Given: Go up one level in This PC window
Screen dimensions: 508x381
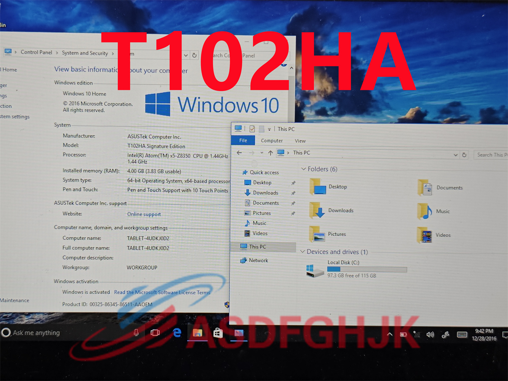Looking at the screenshot, I should pos(270,153).
